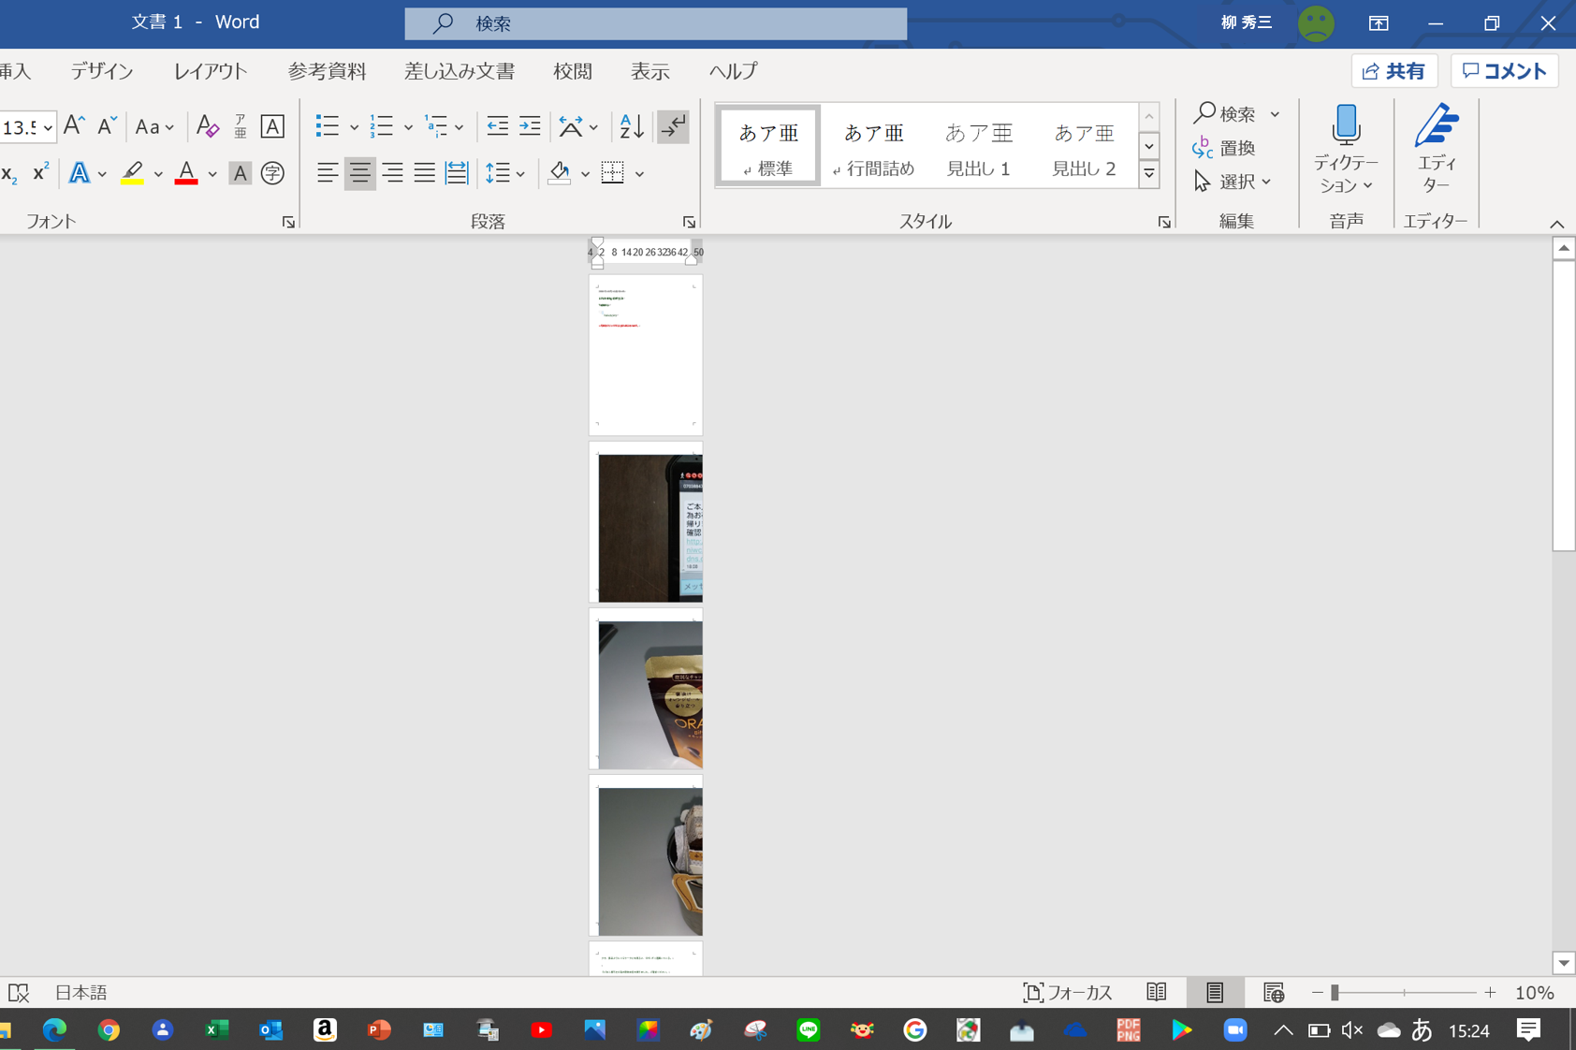Open the レイアウト tab
Image resolution: width=1576 pixels, height=1050 pixels.
point(211,71)
